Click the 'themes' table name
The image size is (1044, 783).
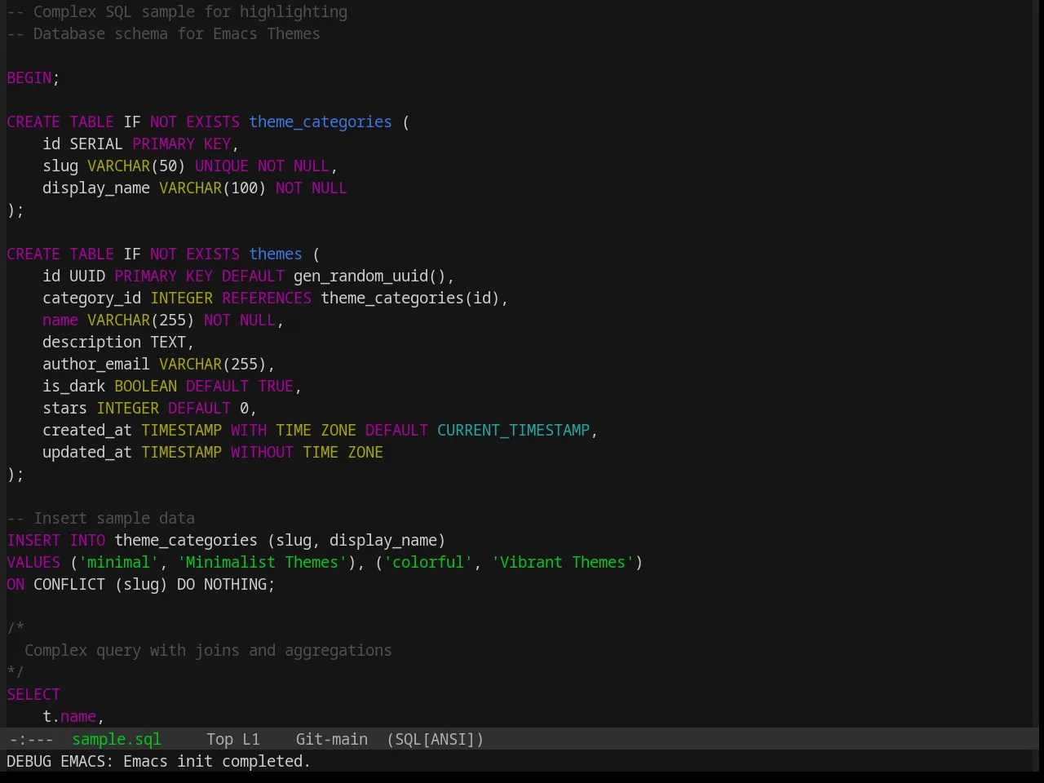click(276, 254)
